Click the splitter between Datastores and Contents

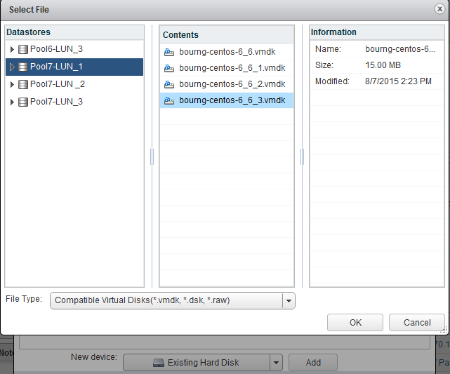152,156
